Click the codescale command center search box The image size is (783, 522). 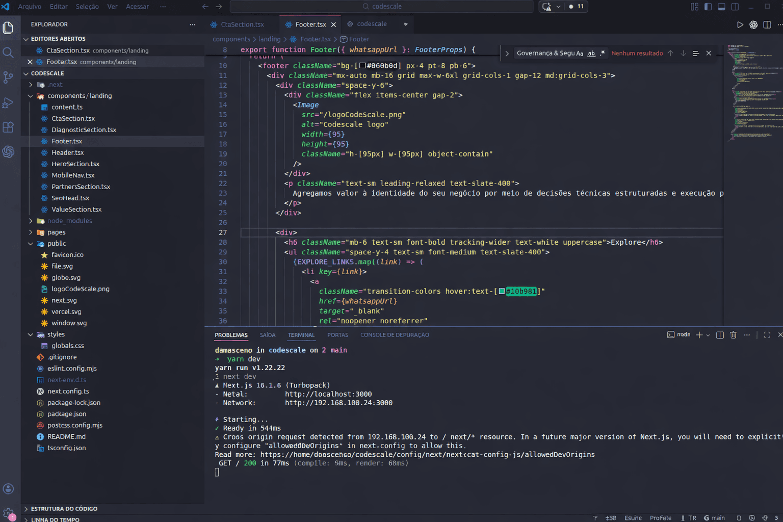click(381, 7)
